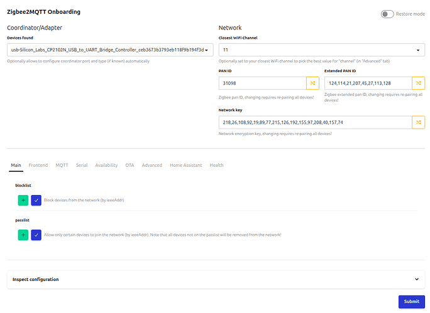430x313 pixels.
Task: Open the Closest WiFi Channel dropdown
Action: point(322,50)
